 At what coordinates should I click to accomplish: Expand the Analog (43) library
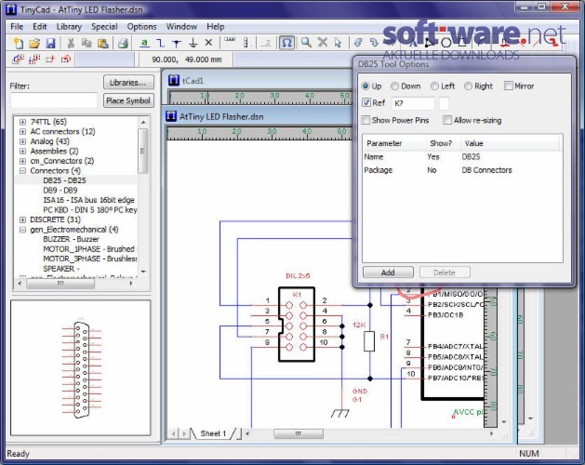click(x=22, y=141)
